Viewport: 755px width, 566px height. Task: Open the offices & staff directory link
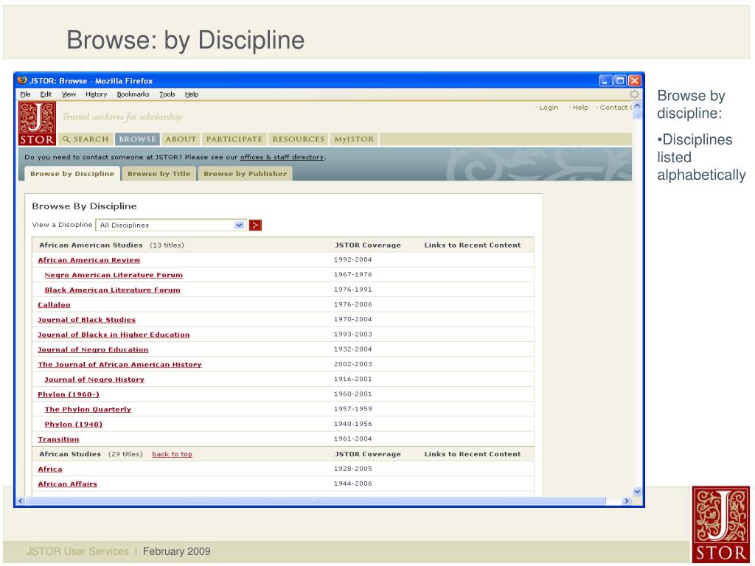[x=282, y=157]
